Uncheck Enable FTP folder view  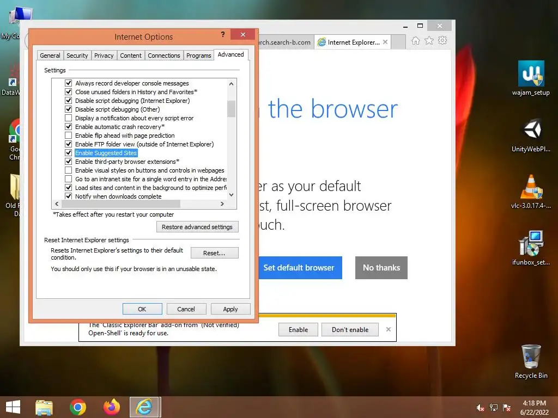(x=68, y=144)
